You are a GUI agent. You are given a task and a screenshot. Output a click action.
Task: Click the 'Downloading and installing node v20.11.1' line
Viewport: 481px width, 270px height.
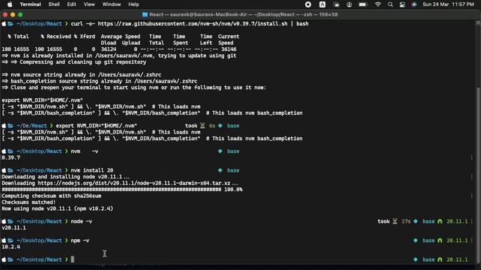(65, 177)
